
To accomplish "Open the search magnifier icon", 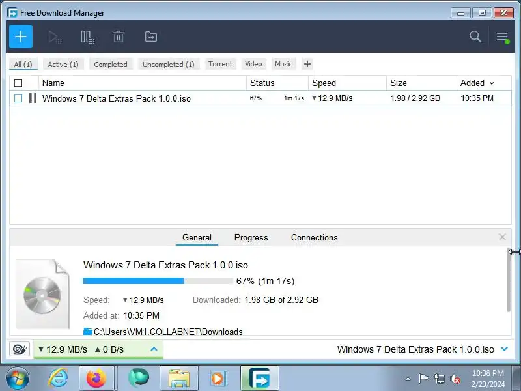I will tap(475, 36).
